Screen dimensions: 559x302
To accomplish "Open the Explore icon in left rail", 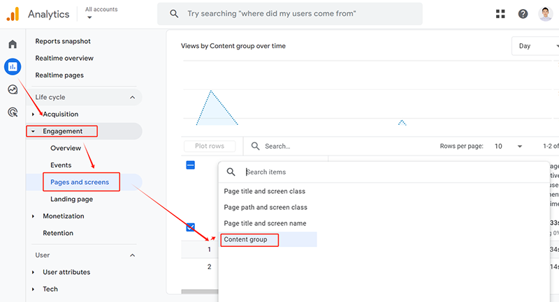I will pos(13,89).
